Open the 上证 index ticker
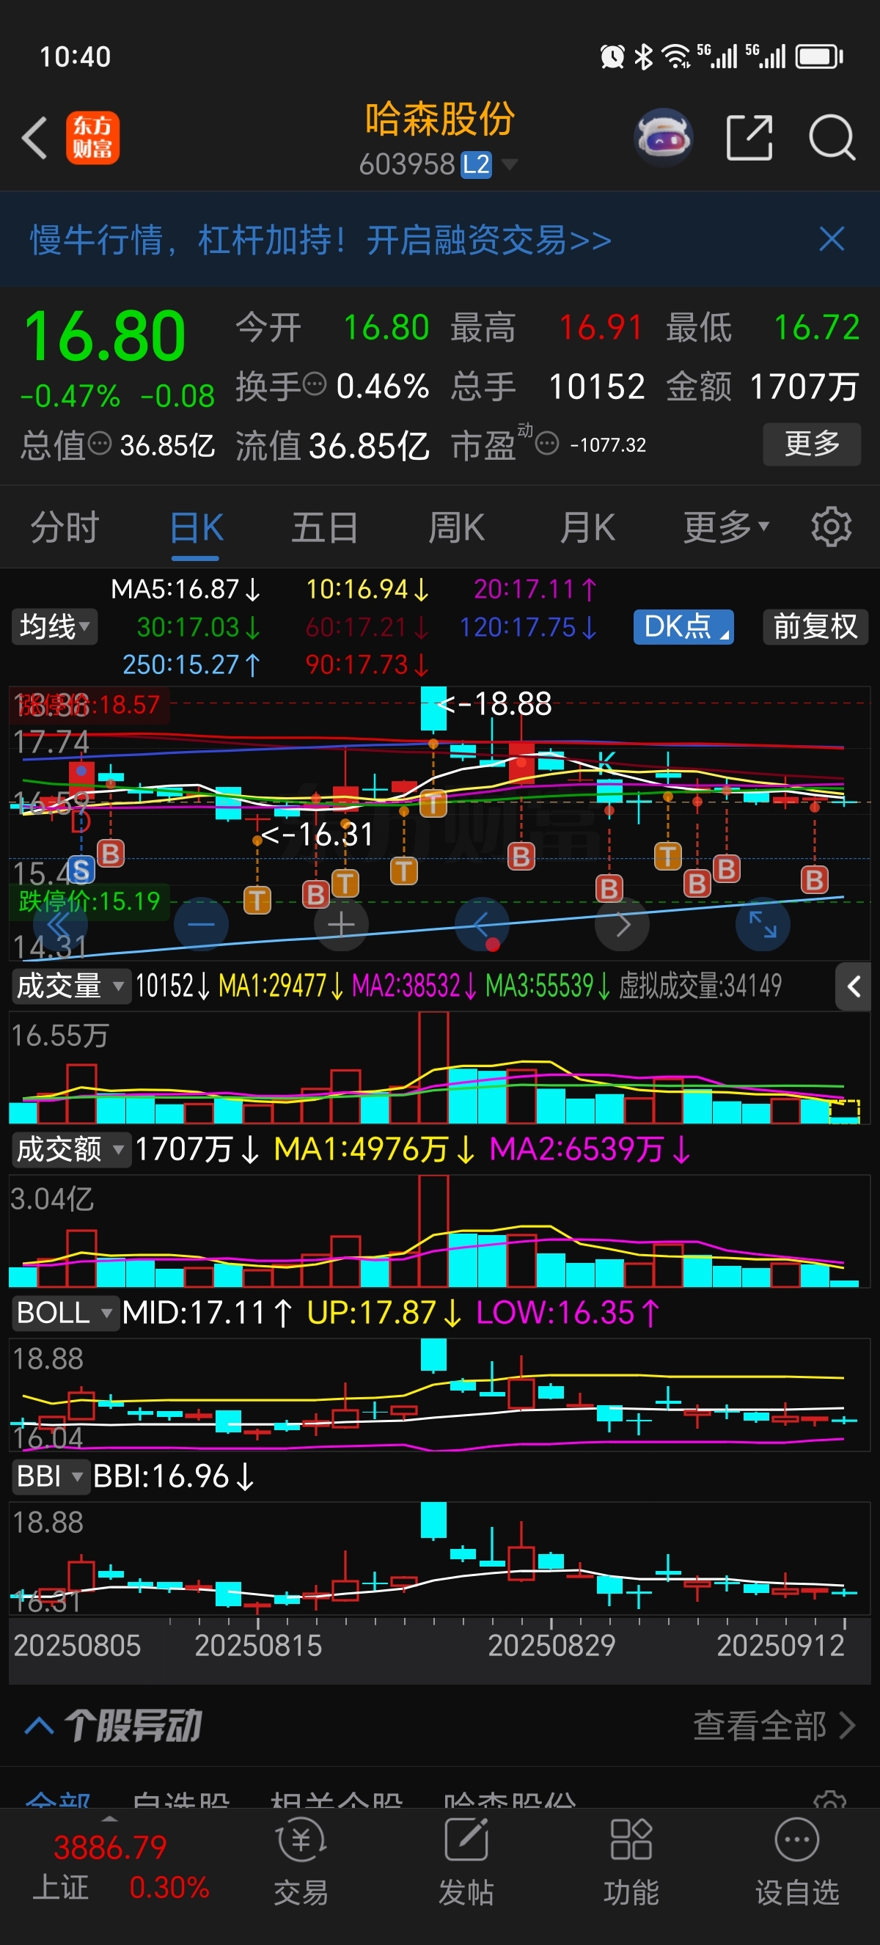Viewport: 880px width, 1945px height. click(x=121, y=1867)
